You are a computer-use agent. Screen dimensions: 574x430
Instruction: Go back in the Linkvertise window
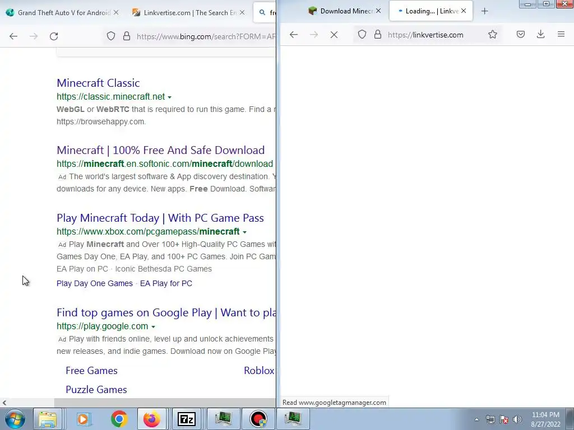click(x=294, y=35)
